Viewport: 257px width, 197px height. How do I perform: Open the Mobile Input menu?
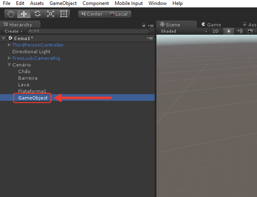click(129, 3)
